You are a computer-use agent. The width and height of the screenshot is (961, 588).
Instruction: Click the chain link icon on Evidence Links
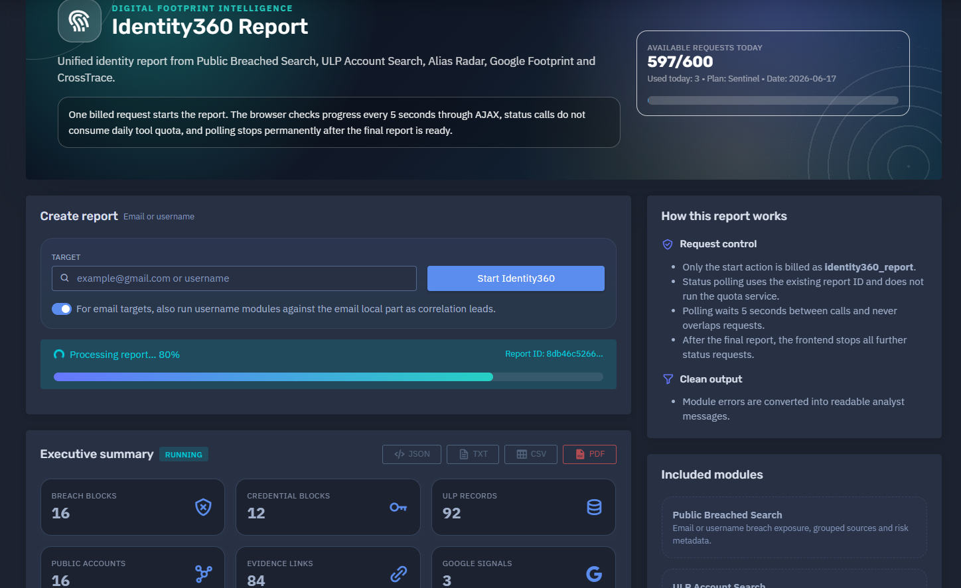point(398,574)
